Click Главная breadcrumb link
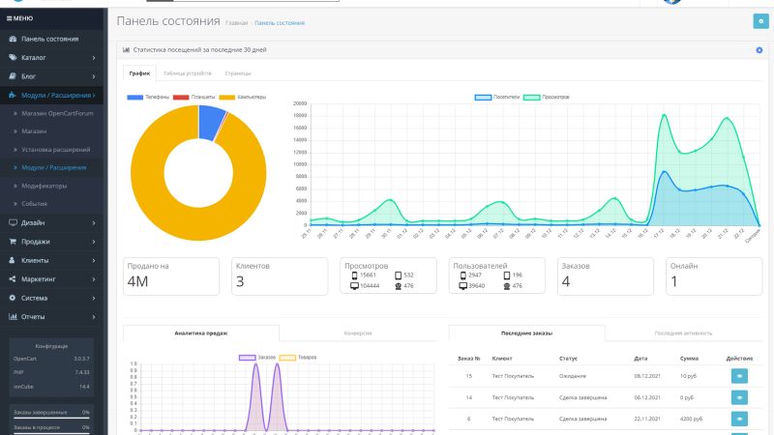The height and width of the screenshot is (435, 774). pos(236,23)
